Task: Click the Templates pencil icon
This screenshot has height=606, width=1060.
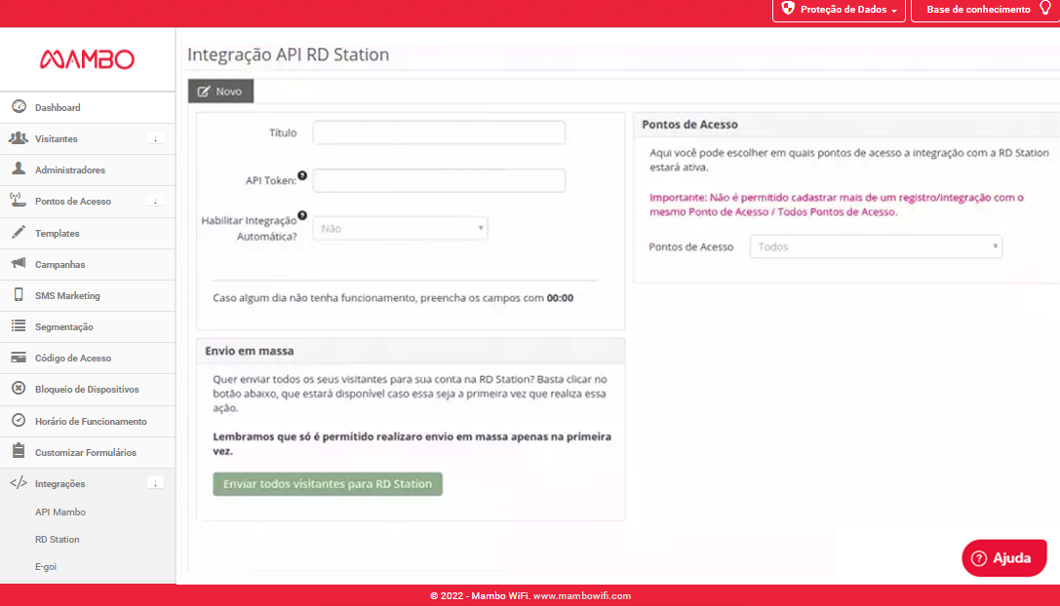Action: tap(19, 233)
